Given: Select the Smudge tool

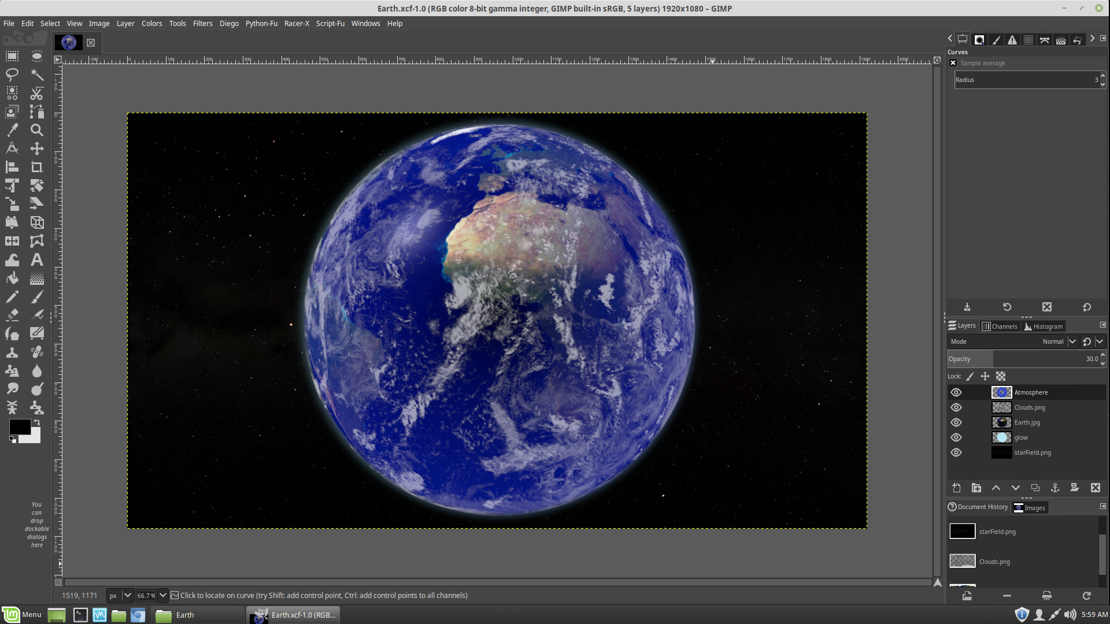Looking at the screenshot, I should pyautogui.click(x=12, y=389).
